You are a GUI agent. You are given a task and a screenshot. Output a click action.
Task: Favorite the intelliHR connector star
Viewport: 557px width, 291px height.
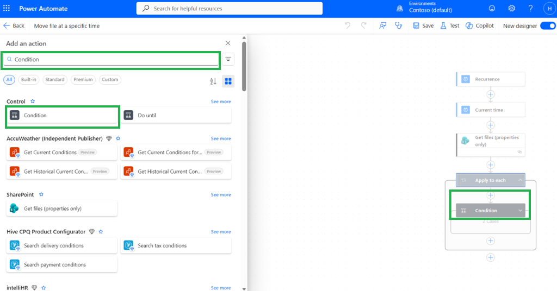pyautogui.click(x=44, y=288)
